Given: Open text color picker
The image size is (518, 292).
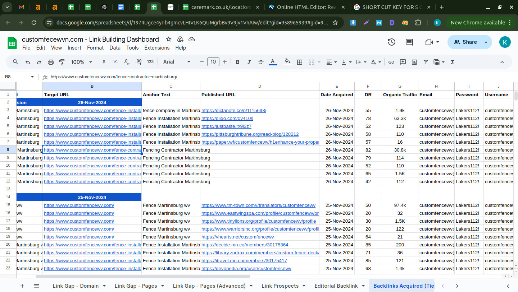Looking at the screenshot, I should (x=273, y=62).
